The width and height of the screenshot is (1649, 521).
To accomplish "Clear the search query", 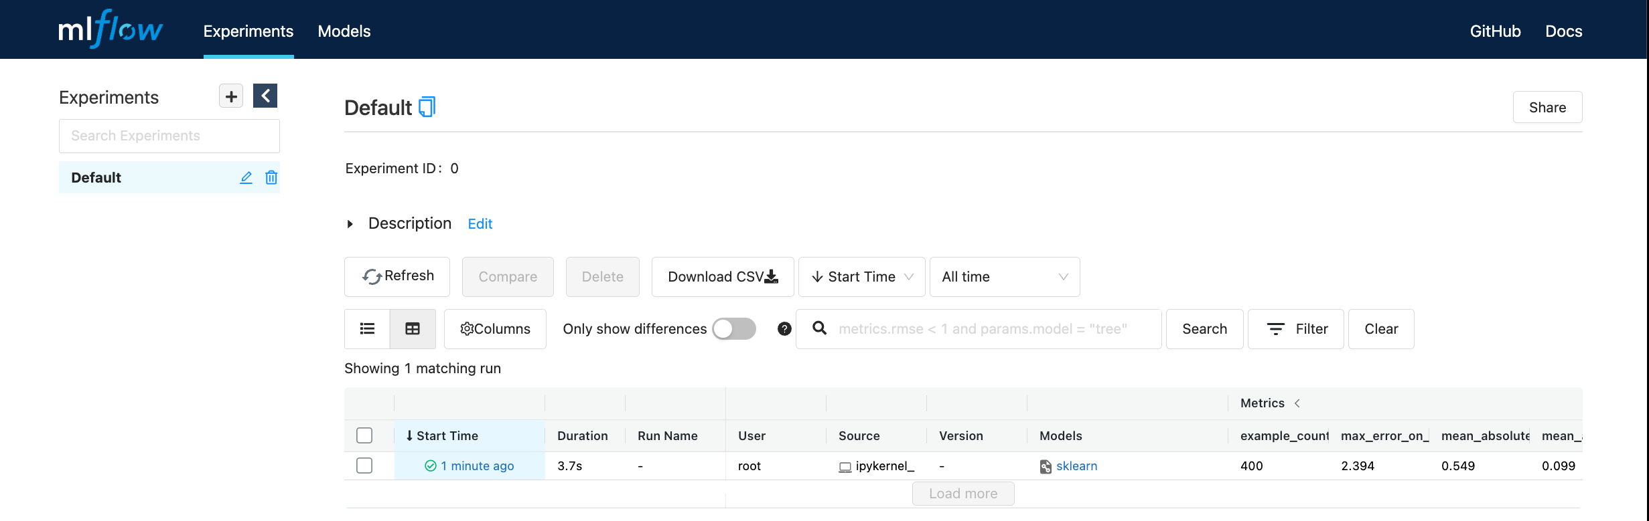I will tap(1381, 328).
